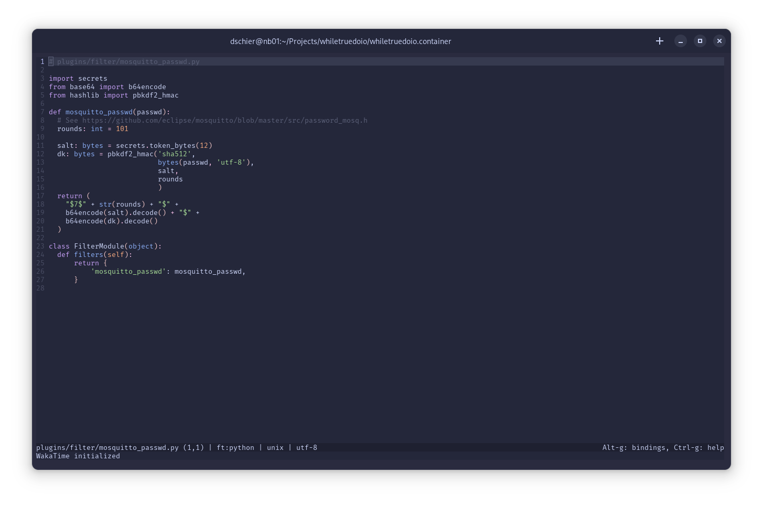Image resolution: width=763 pixels, height=505 pixels.
Task: Close the terminal window
Action: tap(719, 41)
